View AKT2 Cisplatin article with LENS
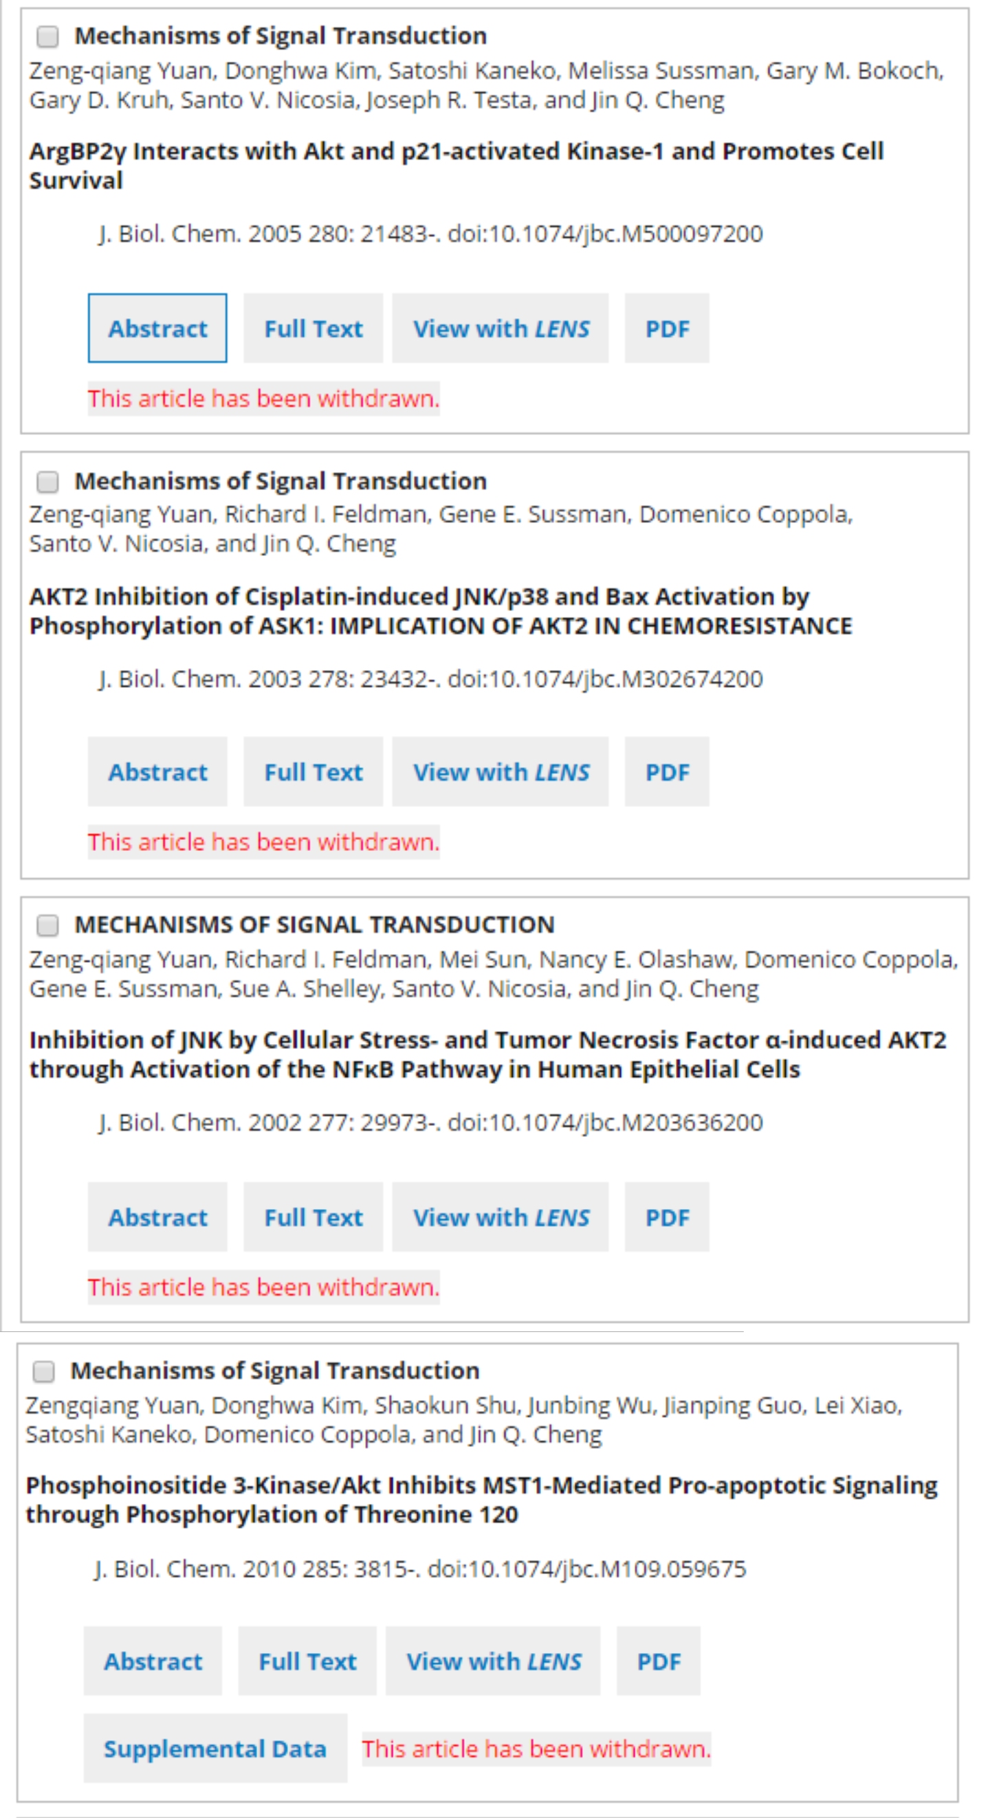The width and height of the screenshot is (990, 1818). click(500, 771)
